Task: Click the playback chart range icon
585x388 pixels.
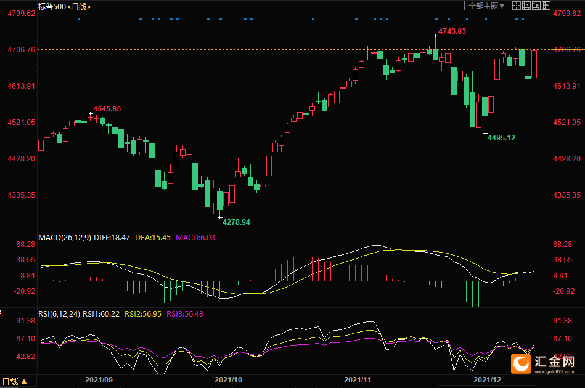Action: pyautogui.click(x=536, y=6)
